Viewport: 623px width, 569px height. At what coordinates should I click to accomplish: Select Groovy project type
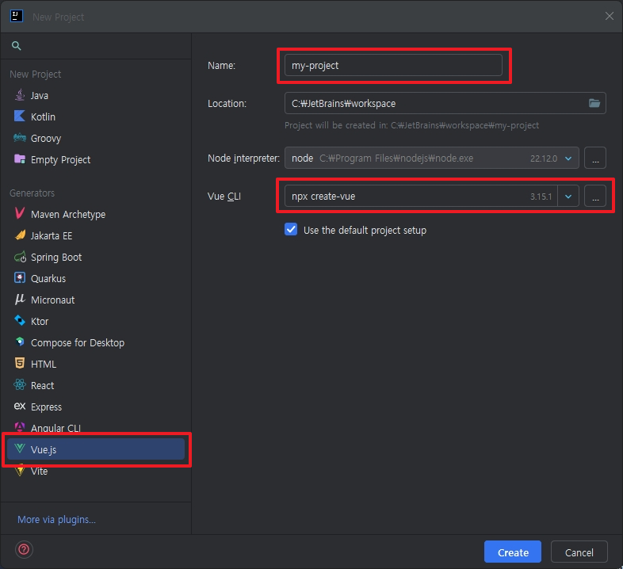(96, 138)
